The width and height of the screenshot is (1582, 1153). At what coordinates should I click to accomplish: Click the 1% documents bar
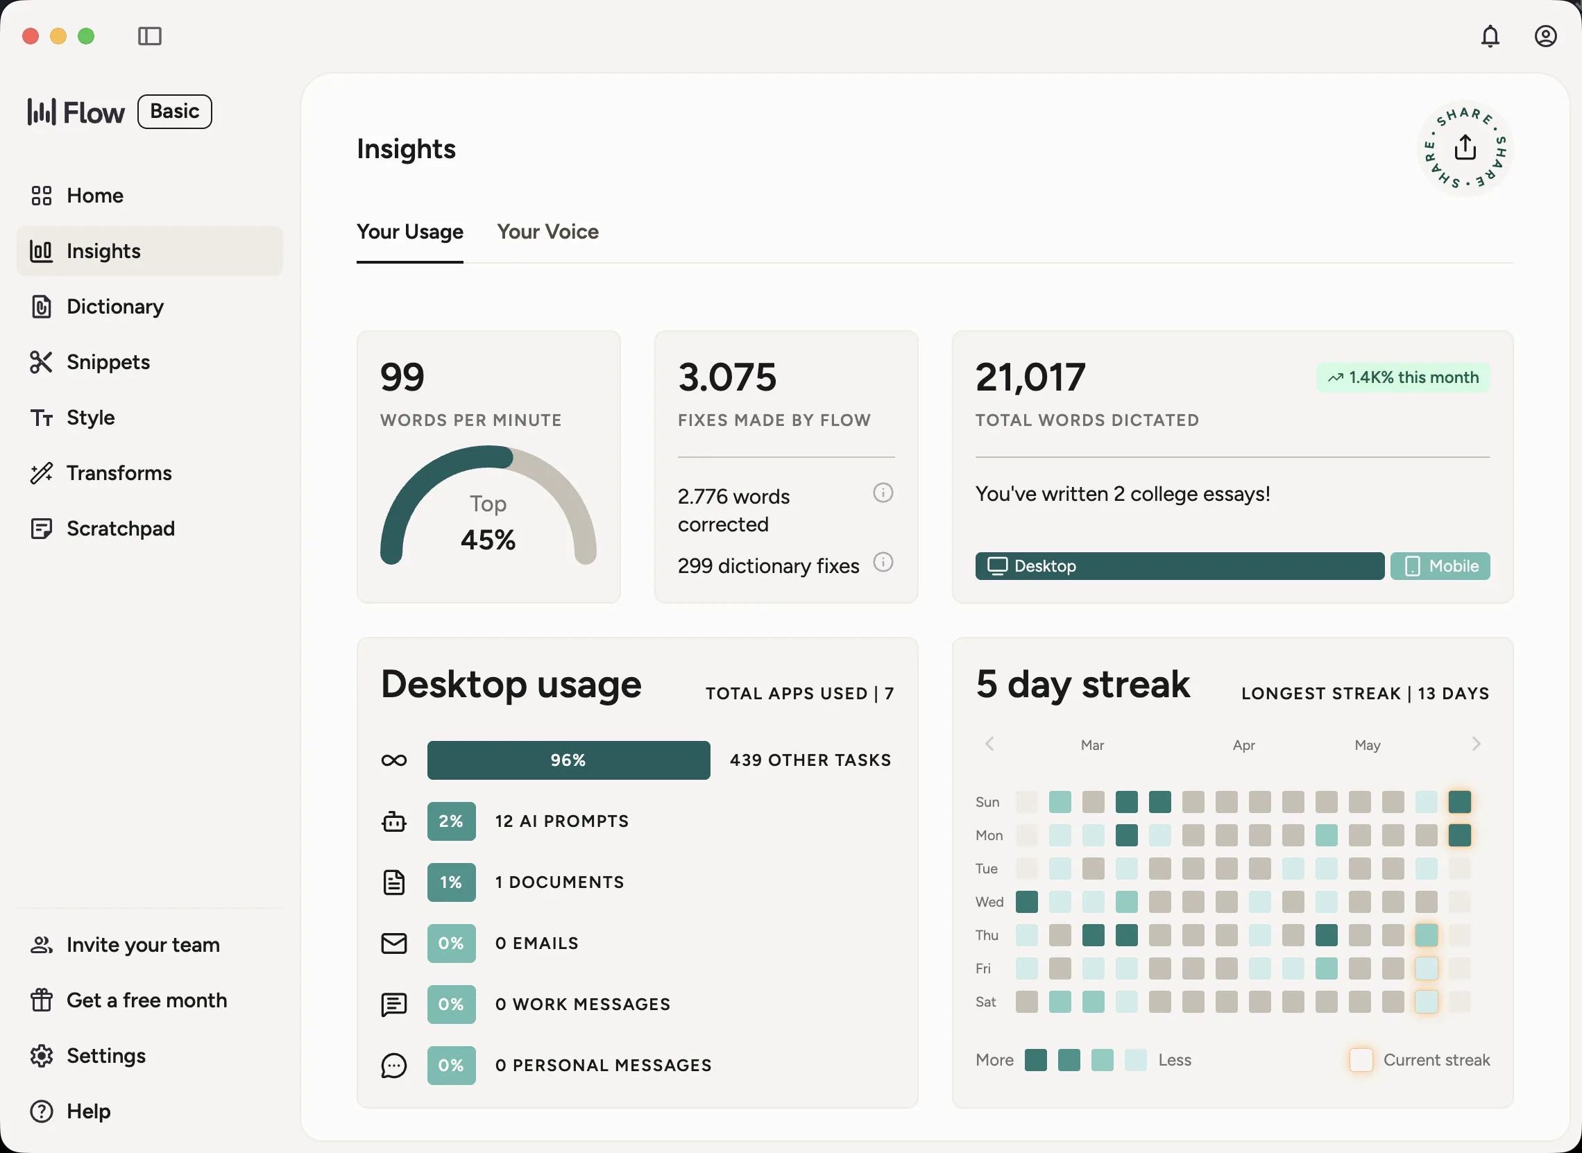(x=451, y=882)
